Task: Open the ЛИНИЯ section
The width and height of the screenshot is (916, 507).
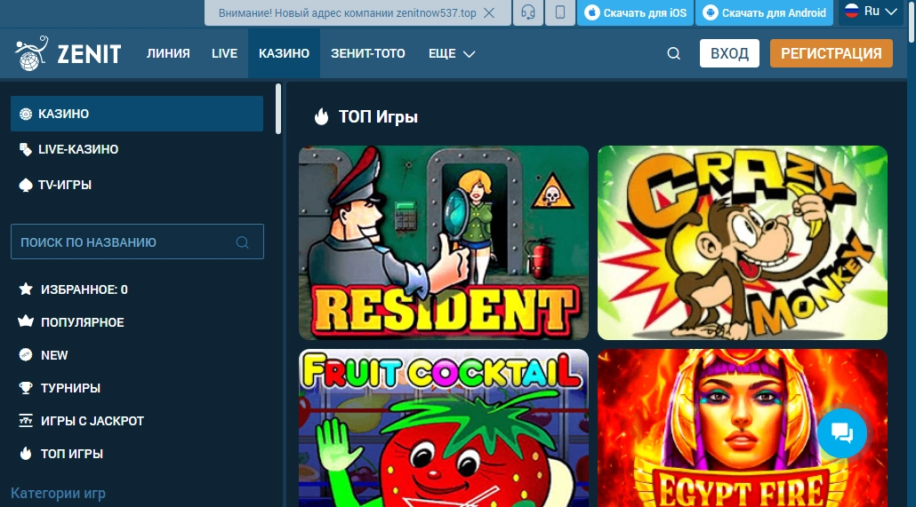Action: [168, 53]
